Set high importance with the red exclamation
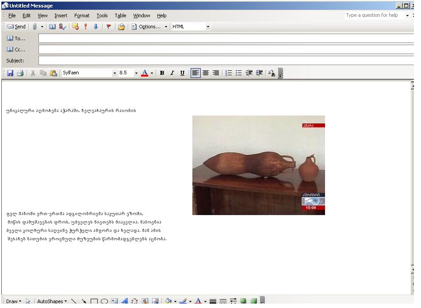 85,27
